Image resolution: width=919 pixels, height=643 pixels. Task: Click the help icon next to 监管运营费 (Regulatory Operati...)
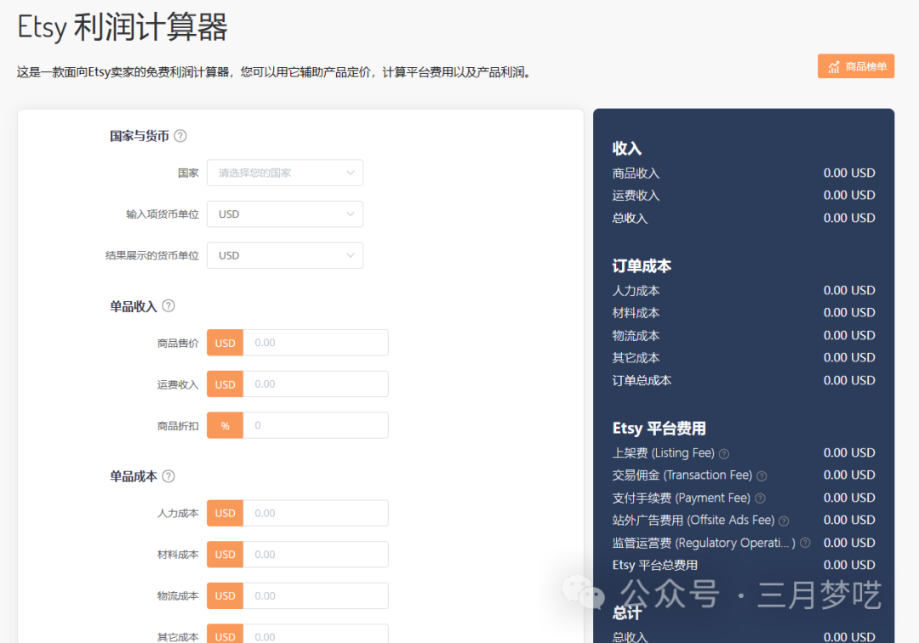click(x=805, y=543)
